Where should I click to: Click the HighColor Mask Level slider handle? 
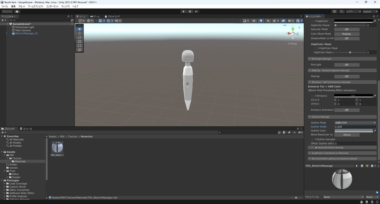pyautogui.click(x=350, y=52)
